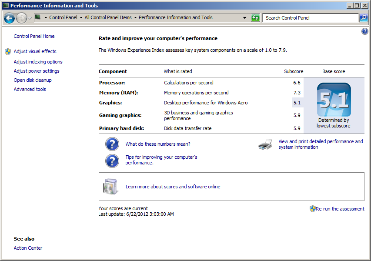Click Performance Information and Tools breadcrumb

coord(176,17)
